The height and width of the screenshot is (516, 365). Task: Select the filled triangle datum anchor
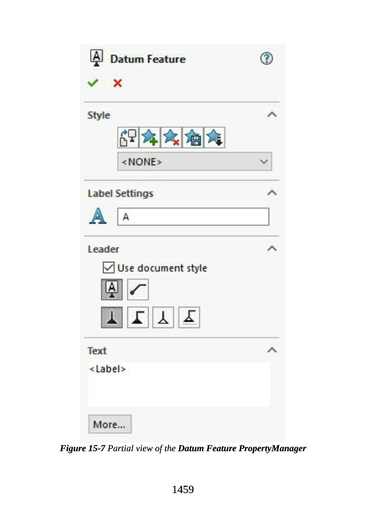click(x=112, y=318)
